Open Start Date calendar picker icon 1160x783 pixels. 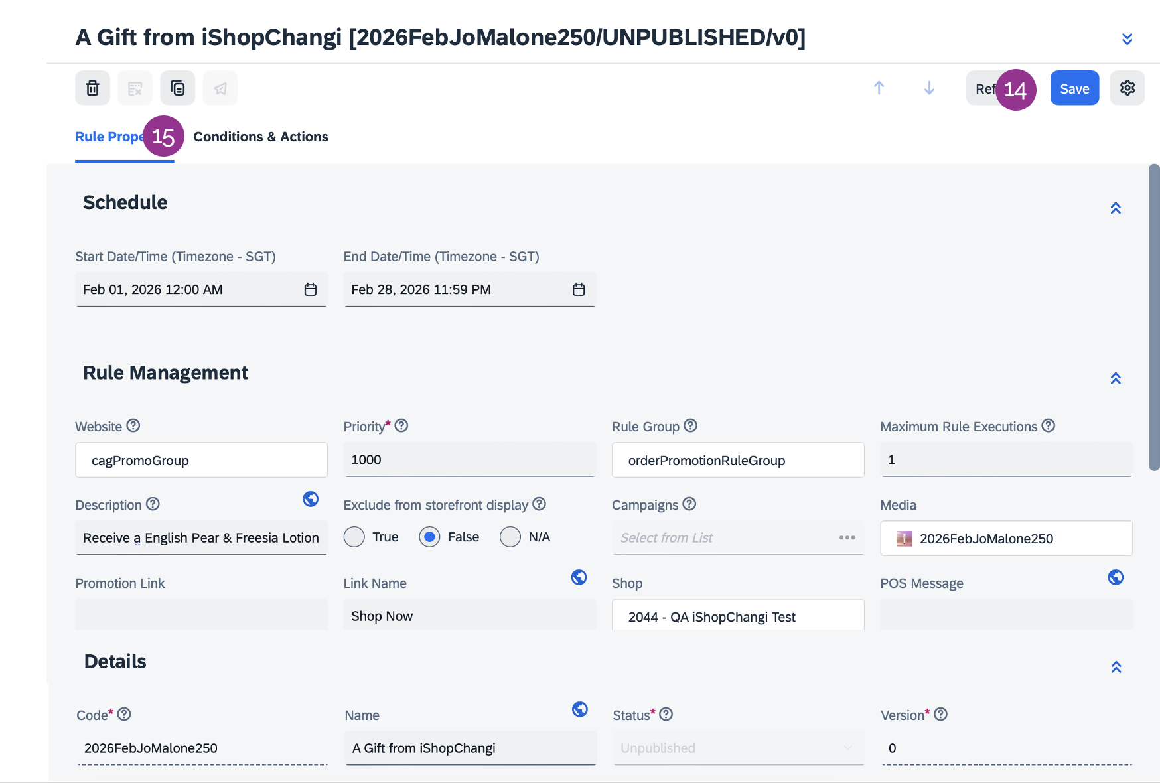[x=310, y=289]
